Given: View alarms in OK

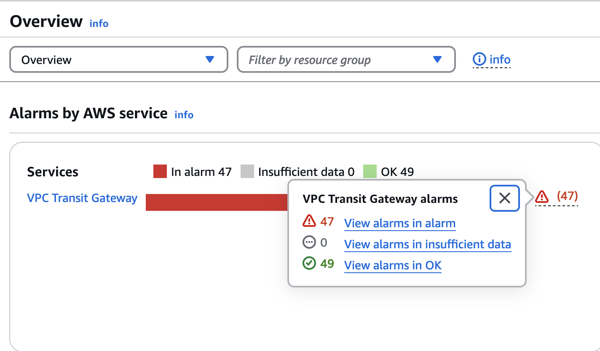Looking at the screenshot, I should (393, 265).
